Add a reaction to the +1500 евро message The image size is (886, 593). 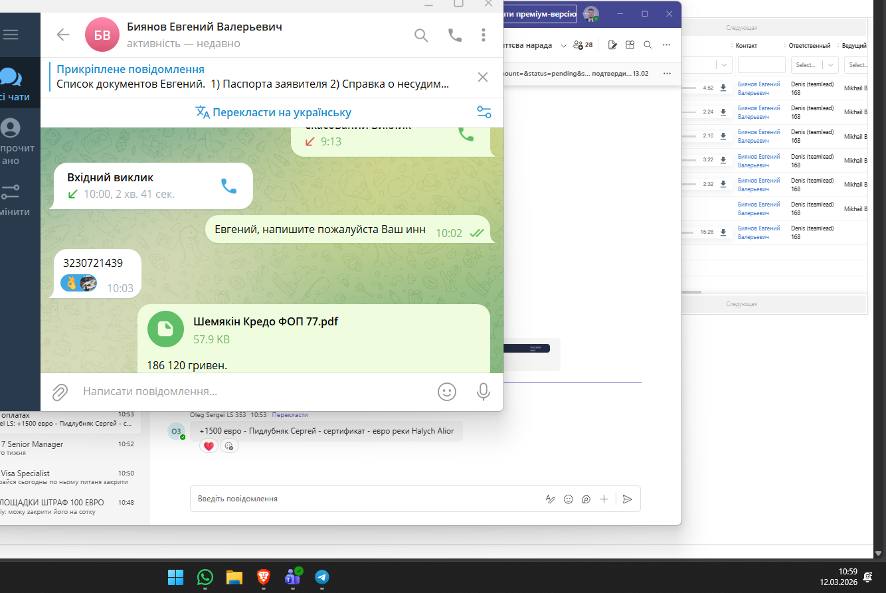point(229,446)
